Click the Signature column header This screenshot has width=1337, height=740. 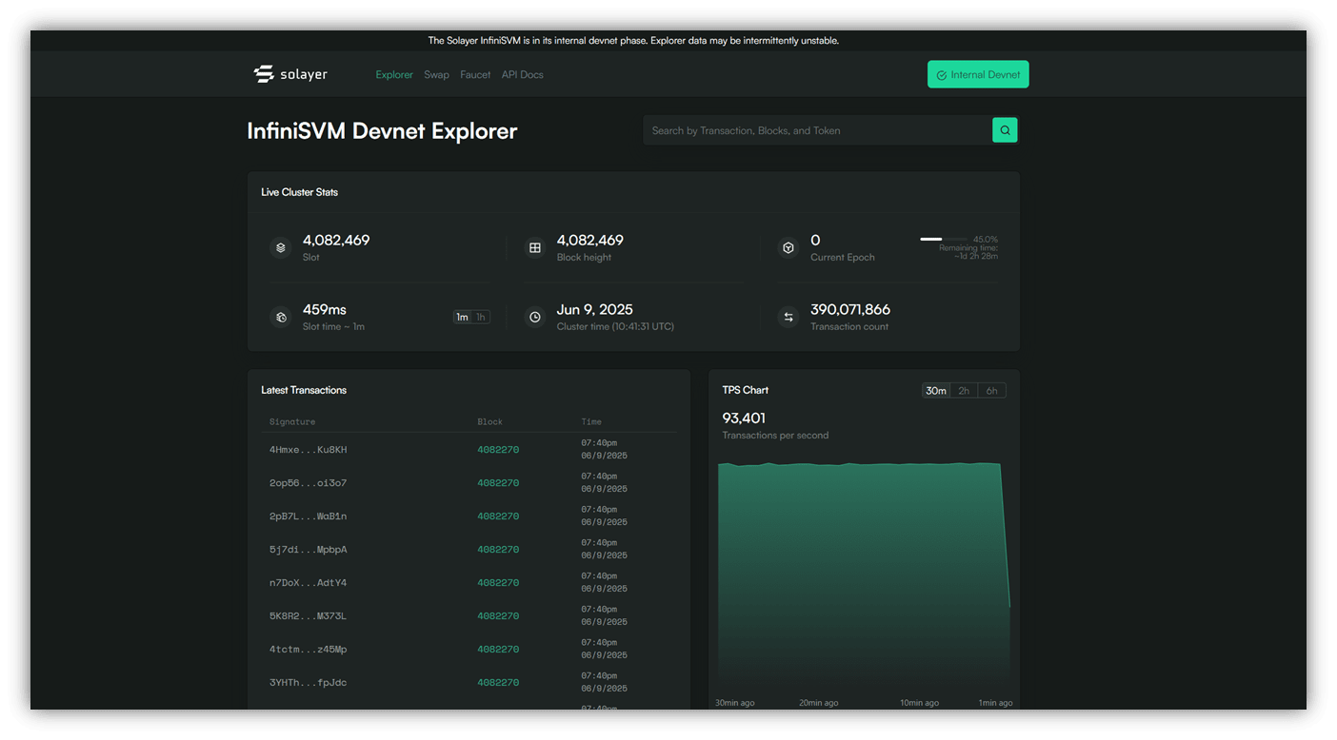click(x=292, y=421)
